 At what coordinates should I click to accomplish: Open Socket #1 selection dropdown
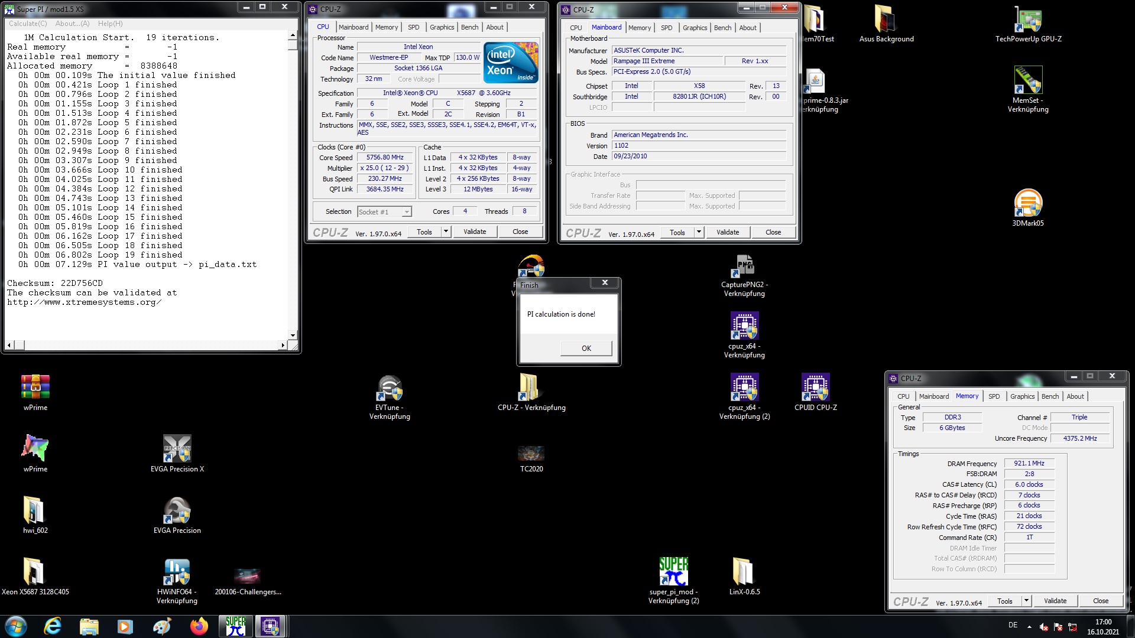point(384,211)
